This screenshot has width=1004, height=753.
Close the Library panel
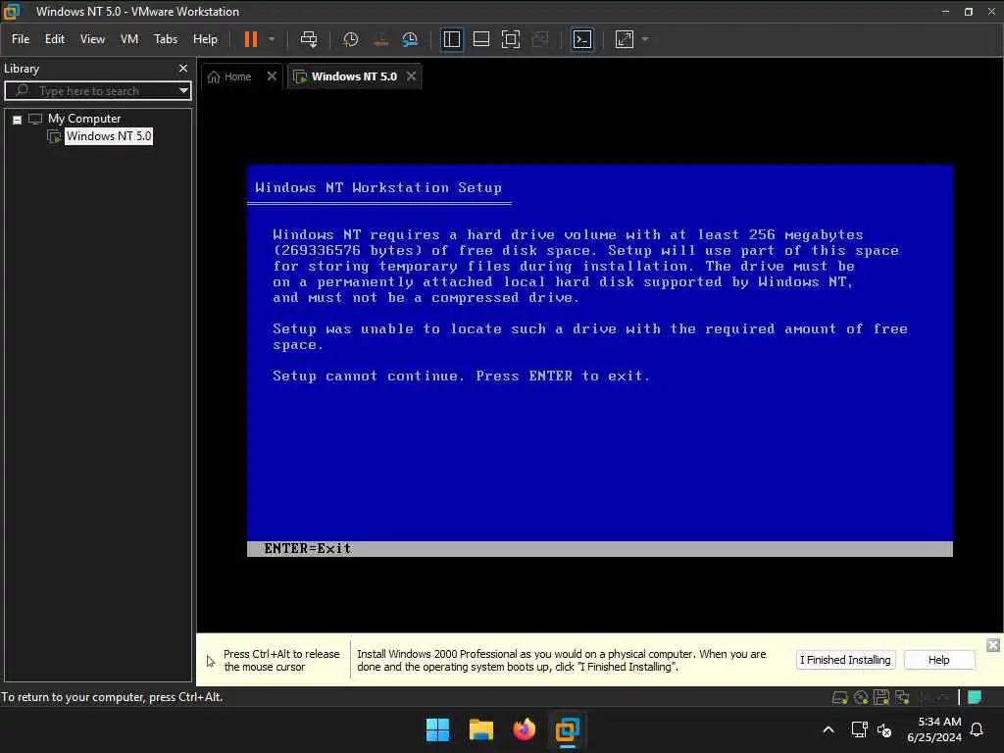(x=183, y=68)
